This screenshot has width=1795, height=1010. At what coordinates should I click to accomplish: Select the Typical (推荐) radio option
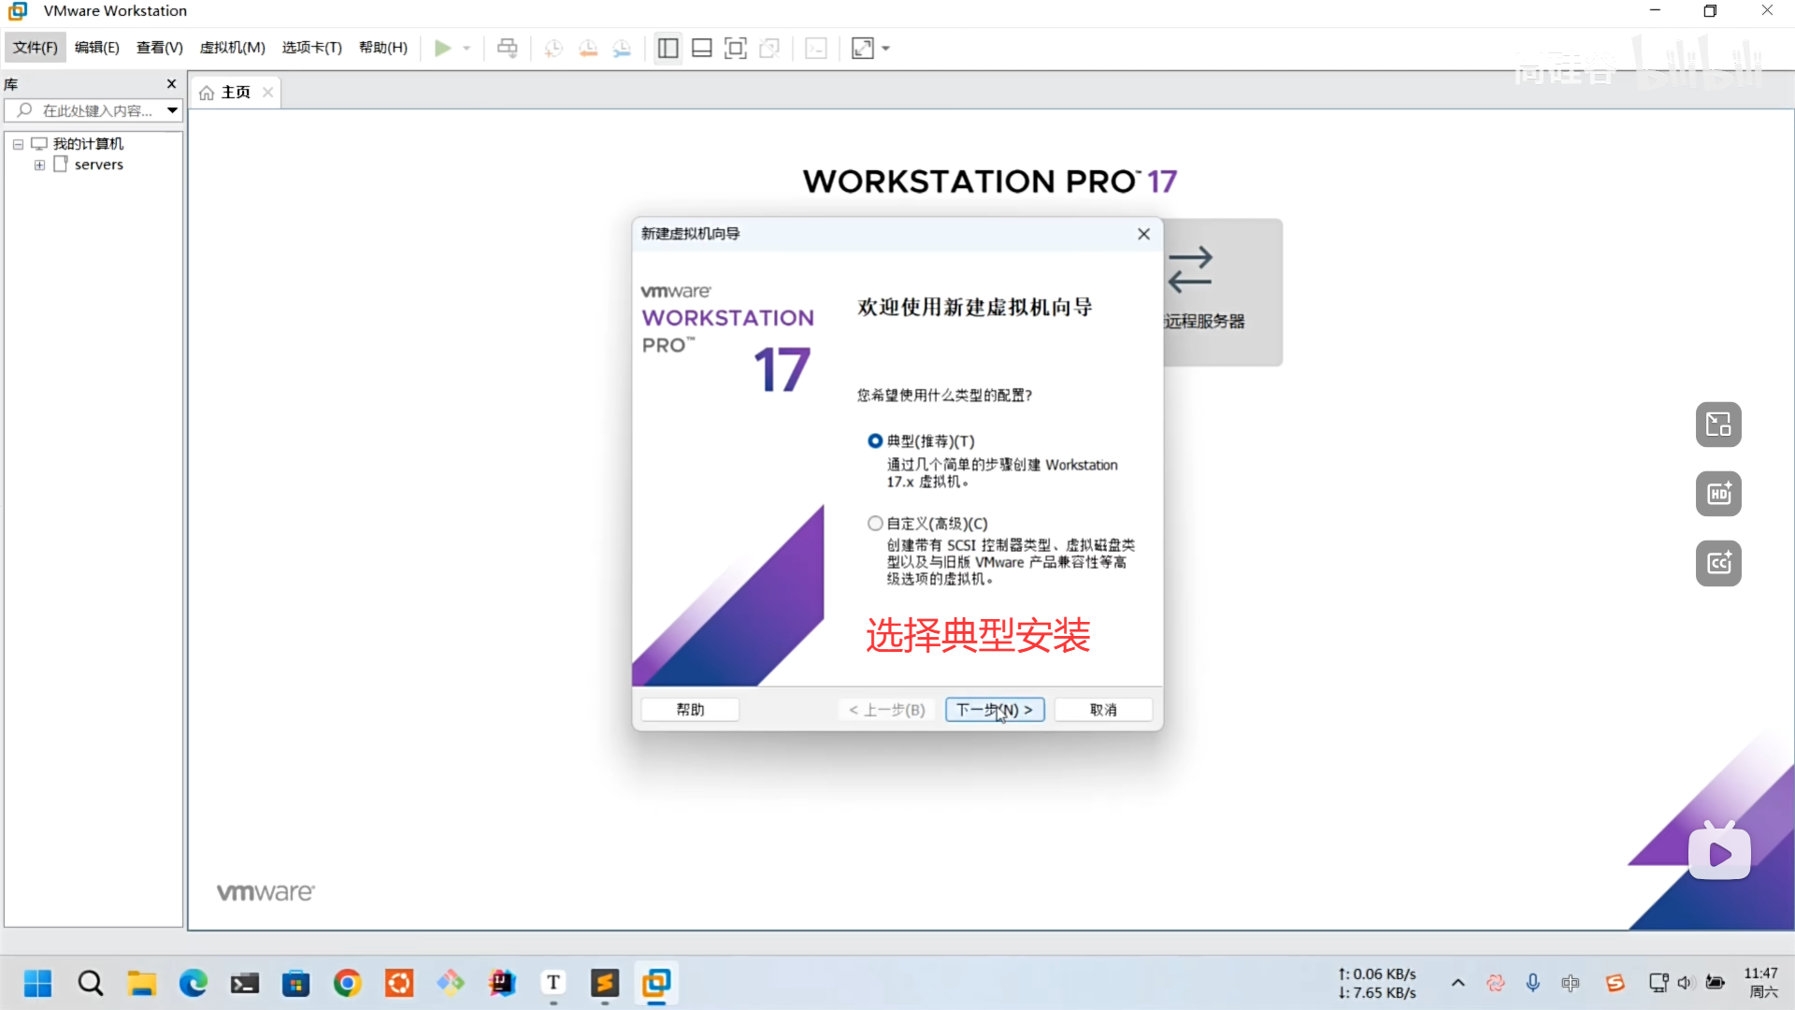pyautogui.click(x=875, y=440)
